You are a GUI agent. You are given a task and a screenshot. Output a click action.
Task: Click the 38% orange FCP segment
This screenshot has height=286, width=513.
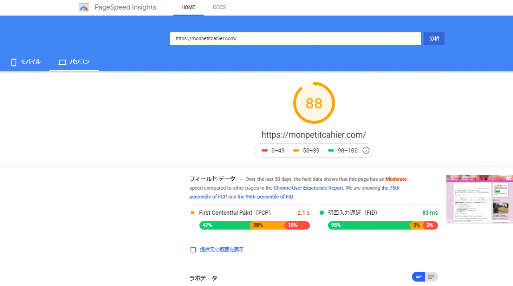(x=268, y=225)
